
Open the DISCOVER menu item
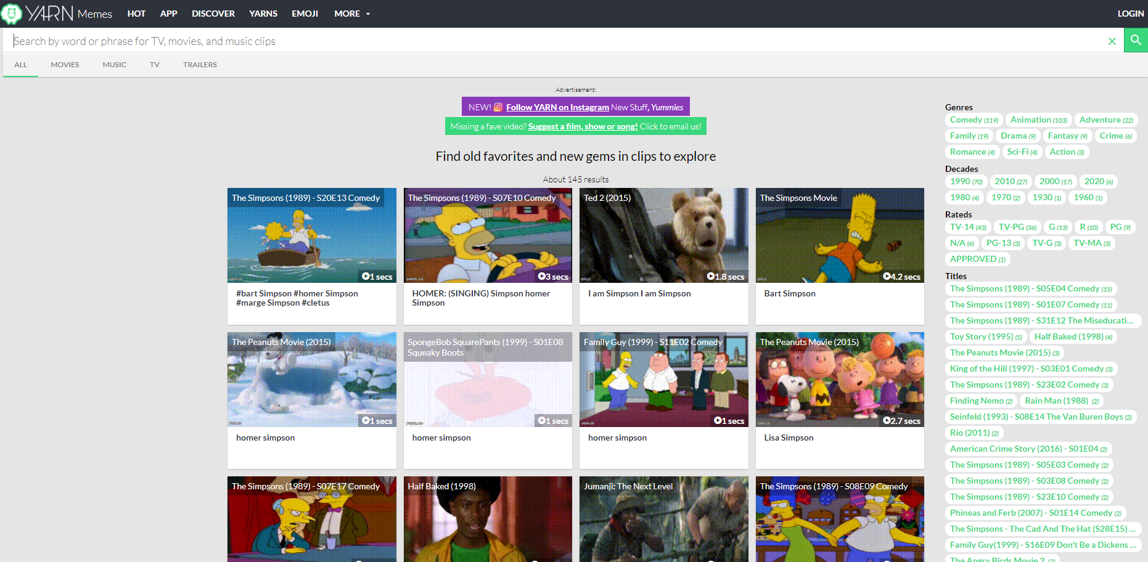(x=213, y=14)
